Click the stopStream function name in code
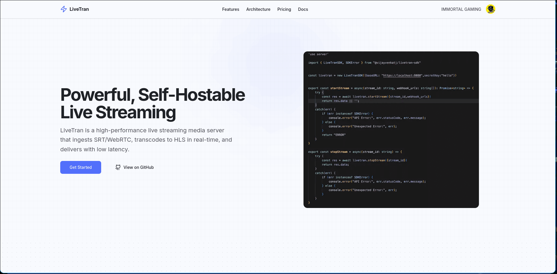 [339, 152]
